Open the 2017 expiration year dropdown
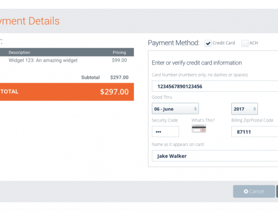Screen dimensions: 278x211 [x=245, y=109]
